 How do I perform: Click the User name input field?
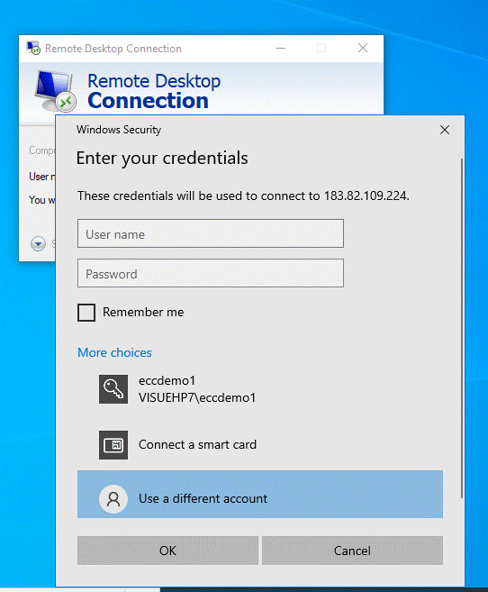(211, 233)
